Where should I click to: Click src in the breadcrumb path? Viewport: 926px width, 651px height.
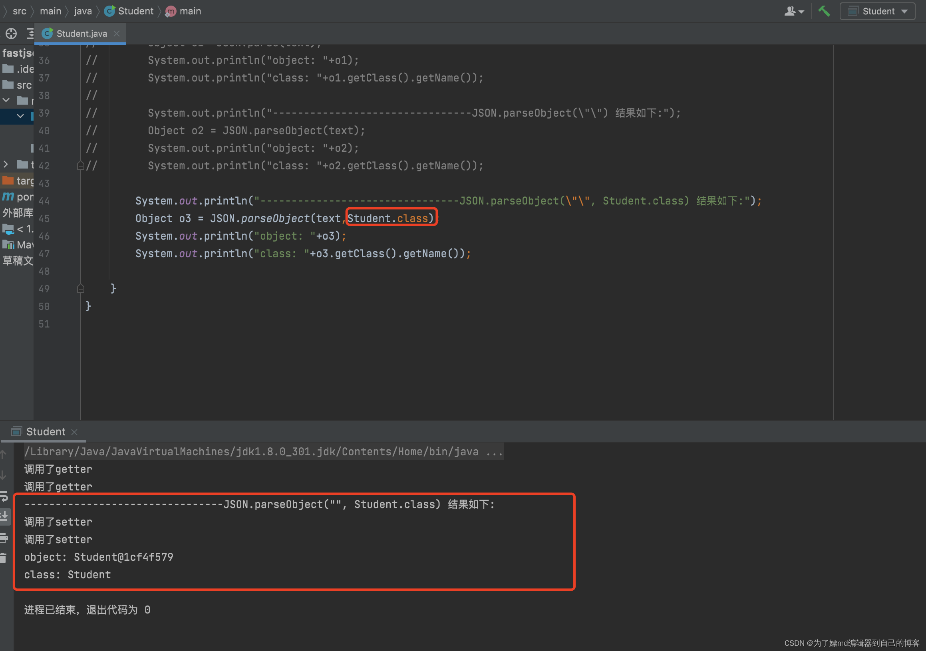pyautogui.click(x=19, y=11)
